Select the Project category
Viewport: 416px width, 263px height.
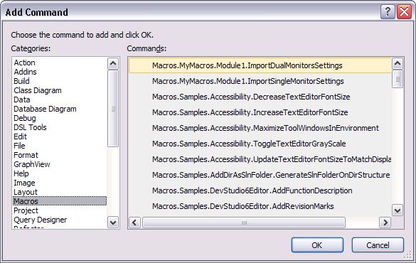pyautogui.click(x=60, y=210)
